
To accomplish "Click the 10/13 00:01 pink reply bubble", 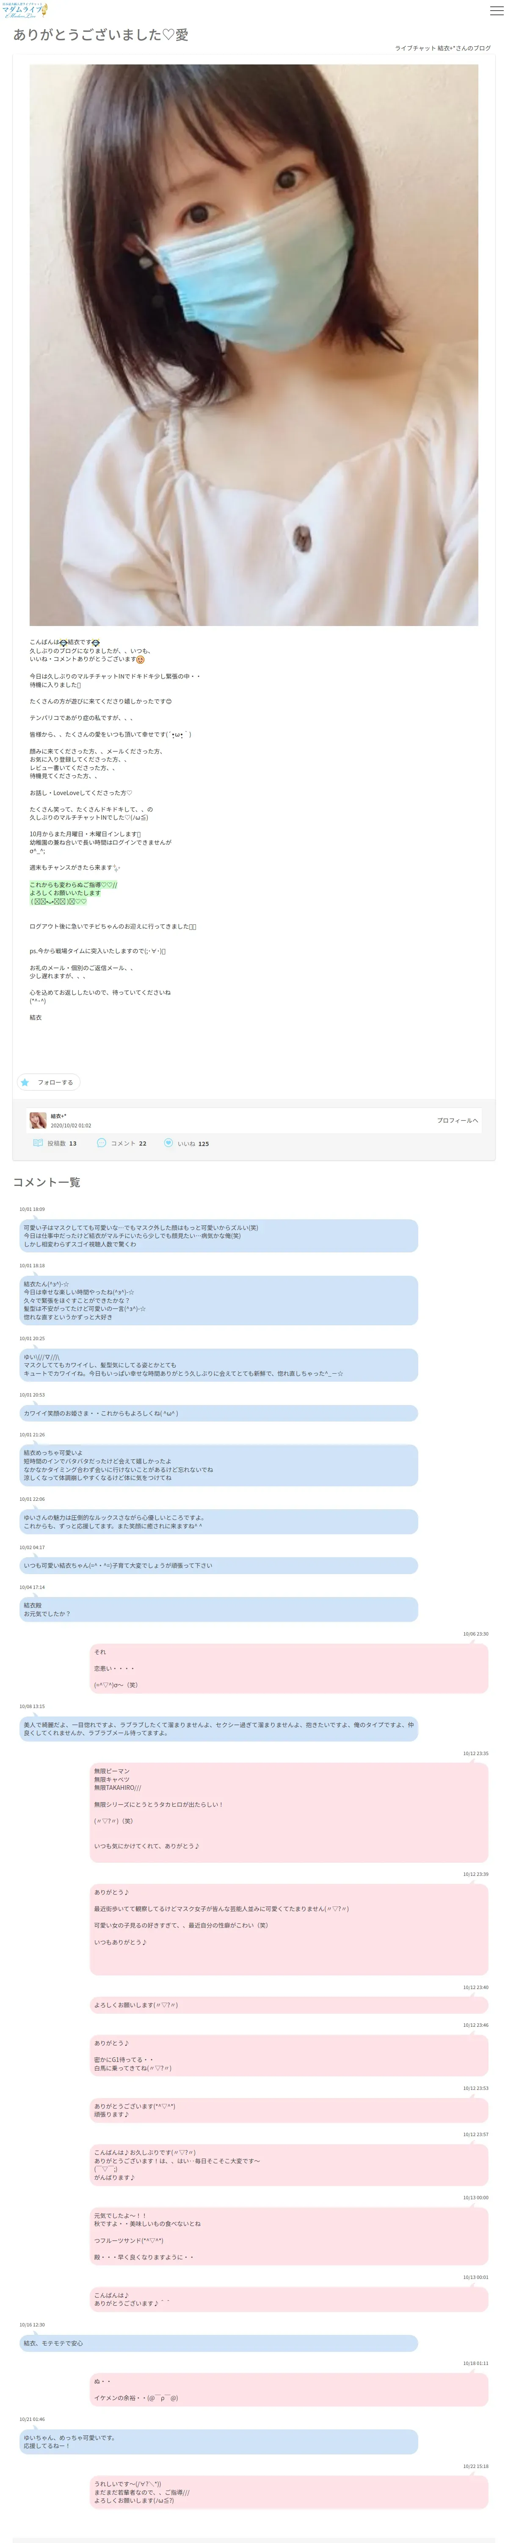I will [289, 2299].
